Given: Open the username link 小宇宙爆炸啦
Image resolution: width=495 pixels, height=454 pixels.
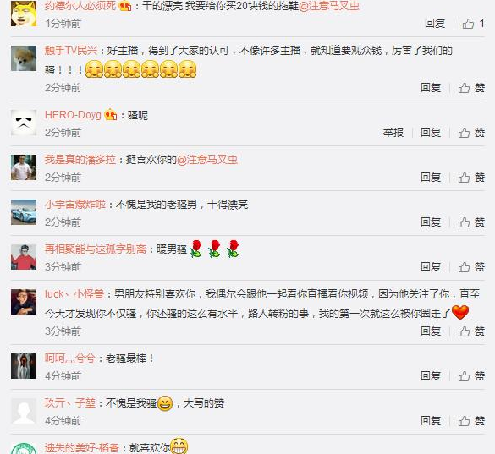Looking at the screenshot, I should tap(75, 205).
